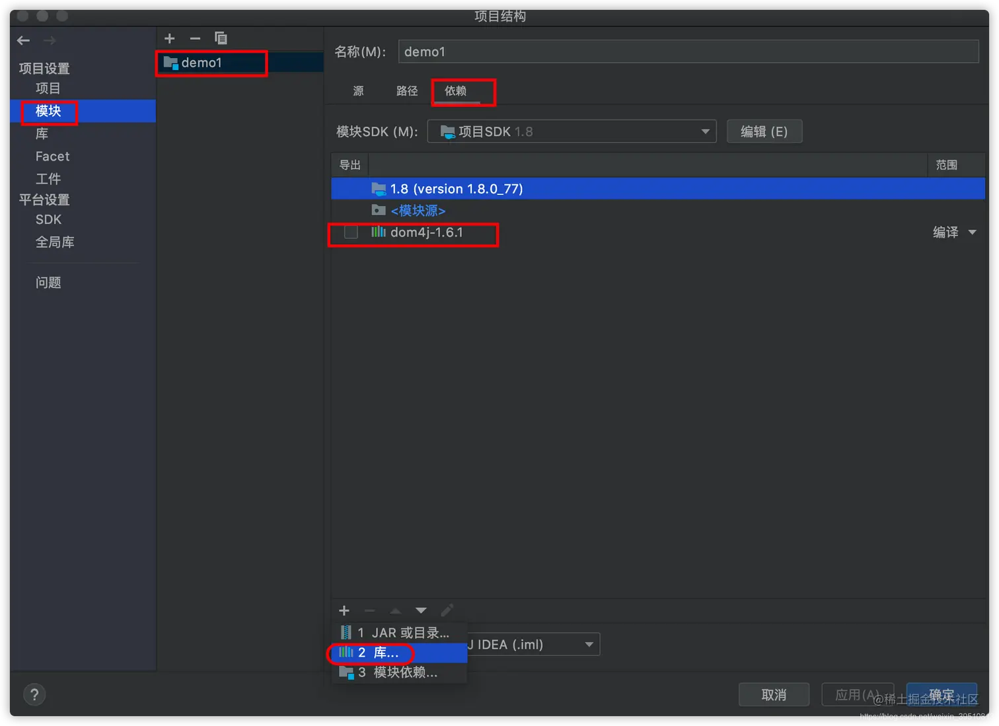Add a new module with plus icon
This screenshot has height=726, width=999.
coord(170,38)
